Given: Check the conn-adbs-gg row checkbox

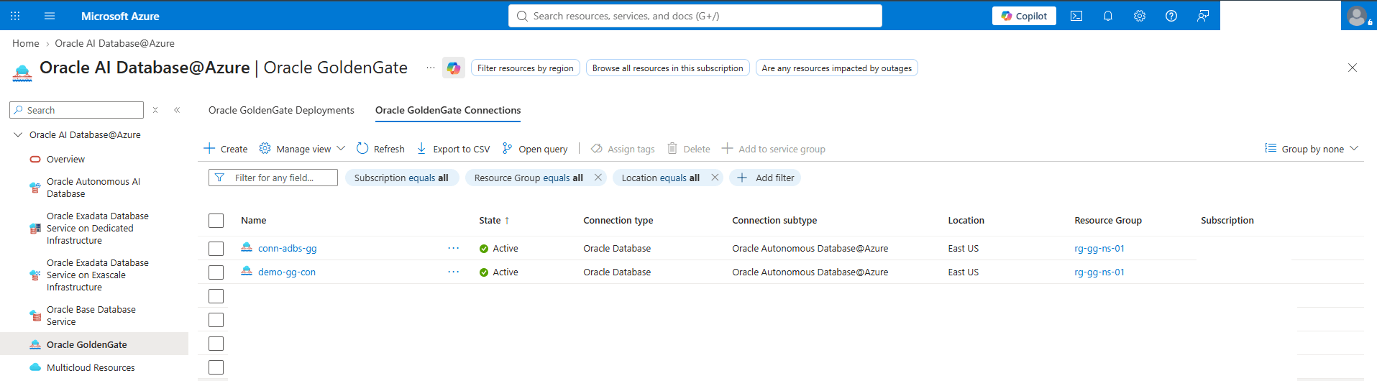Looking at the screenshot, I should click(216, 249).
